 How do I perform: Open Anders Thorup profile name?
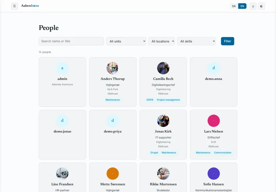(x=113, y=79)
